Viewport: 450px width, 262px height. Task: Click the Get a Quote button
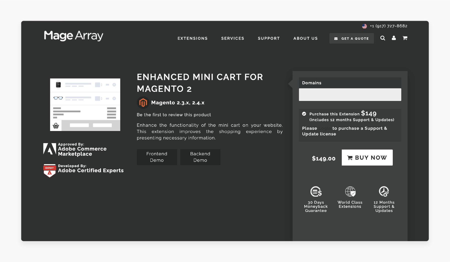coord(352,38)
